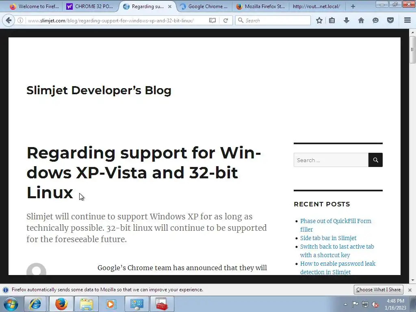Submit blog search with magnifier button
Image resolution: width=416 pixels, height=312 pixels.
(375, 160)
